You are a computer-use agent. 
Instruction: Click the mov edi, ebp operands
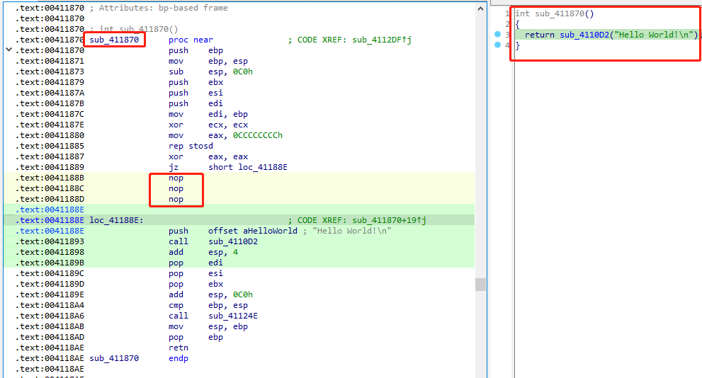pyautogui.click(x=228, y=114)
